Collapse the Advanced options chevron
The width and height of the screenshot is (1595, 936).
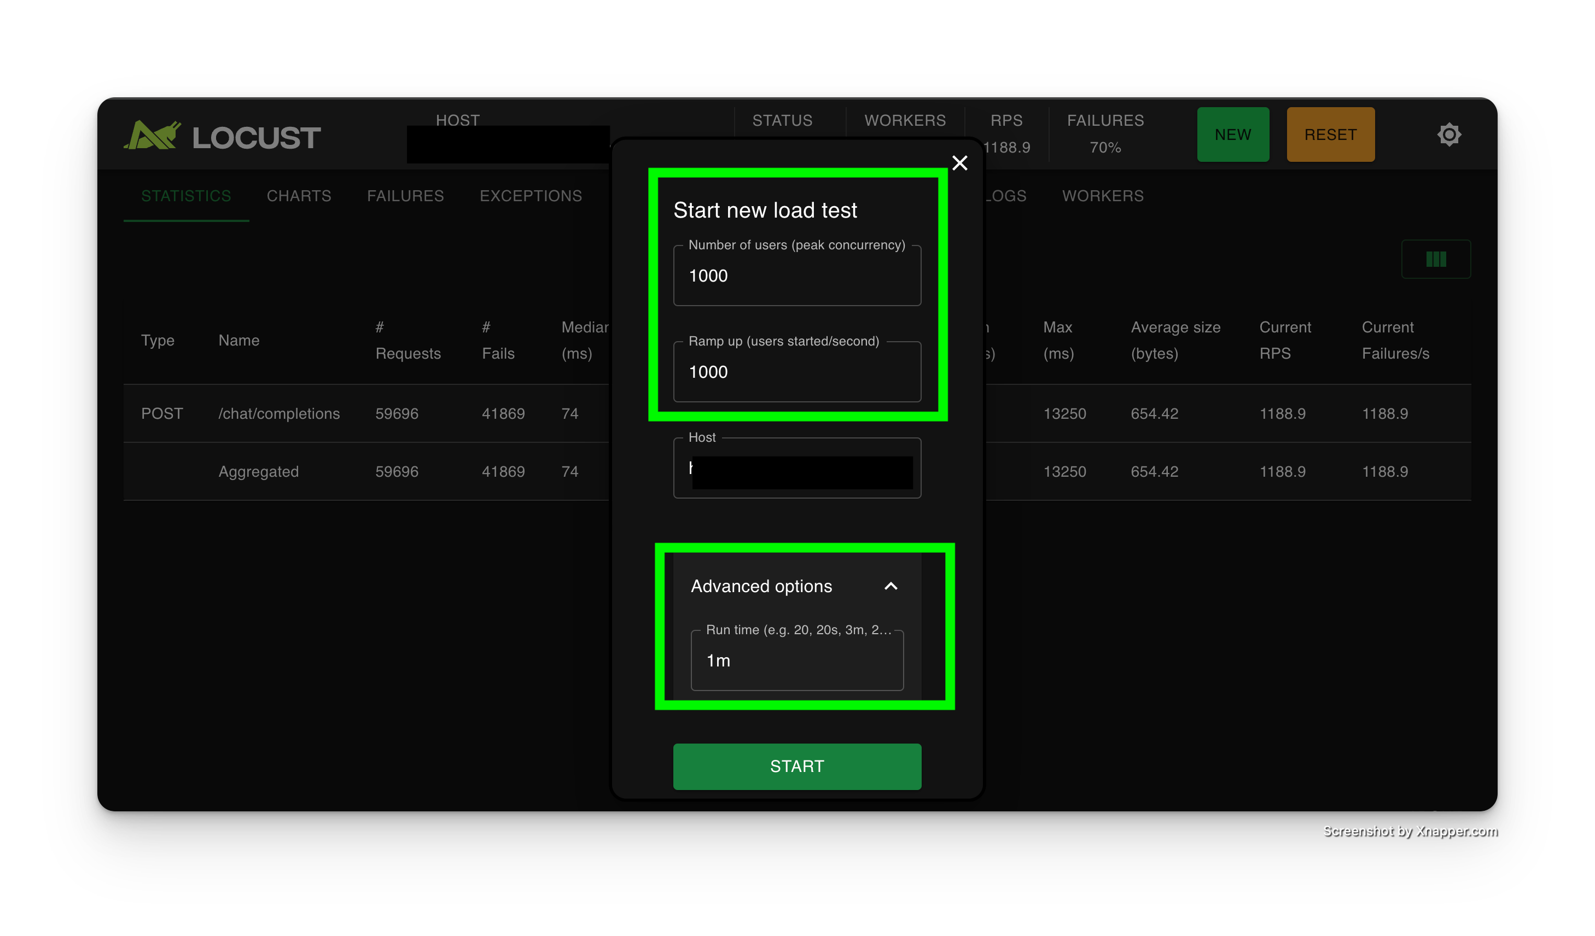(x=890, y=586)
